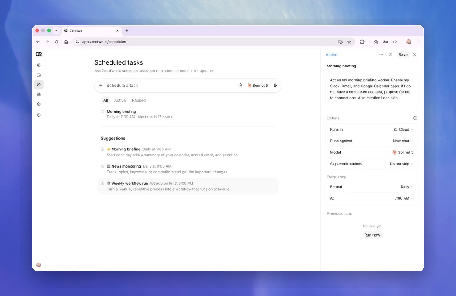Open the scheduled tasks clock icon
The image size is (456, 296).
pos(39,85)
